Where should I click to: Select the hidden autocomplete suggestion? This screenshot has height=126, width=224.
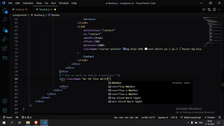coord(150,83)
